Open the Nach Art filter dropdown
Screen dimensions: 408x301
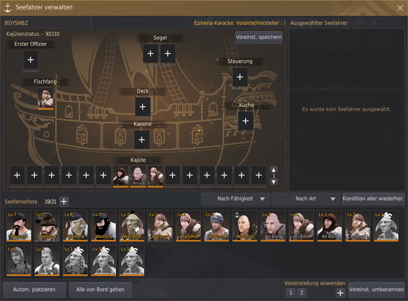click(x=306, y=199)
